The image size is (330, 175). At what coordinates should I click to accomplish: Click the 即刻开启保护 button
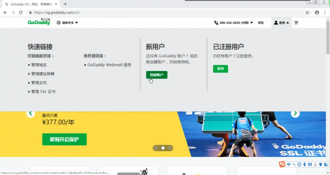(64, 139)
